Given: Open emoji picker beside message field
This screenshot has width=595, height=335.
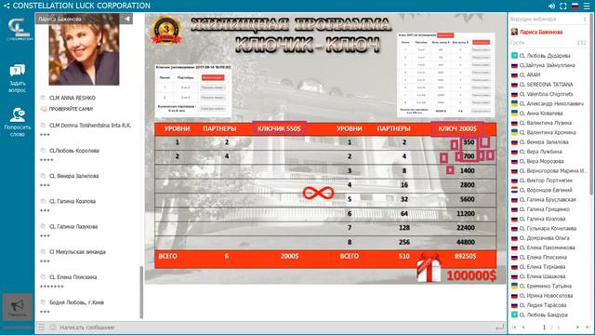Looking at the screenshot, I should 53,327.
